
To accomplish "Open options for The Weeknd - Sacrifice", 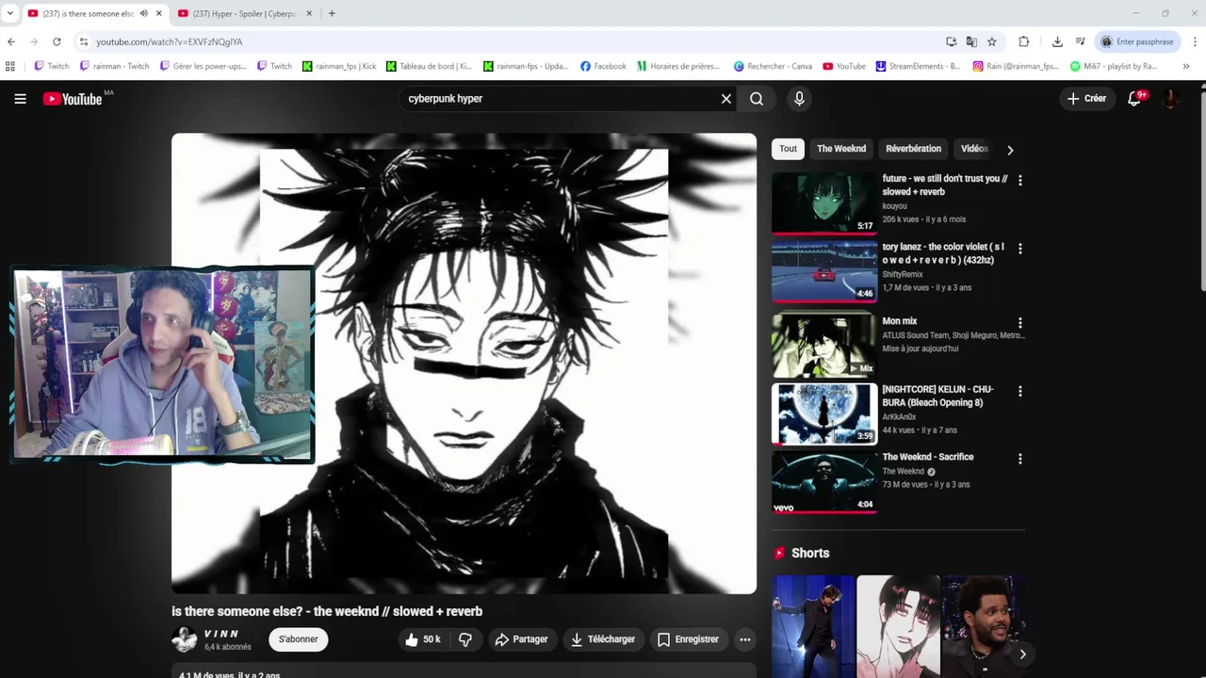I will point(1019,459).
